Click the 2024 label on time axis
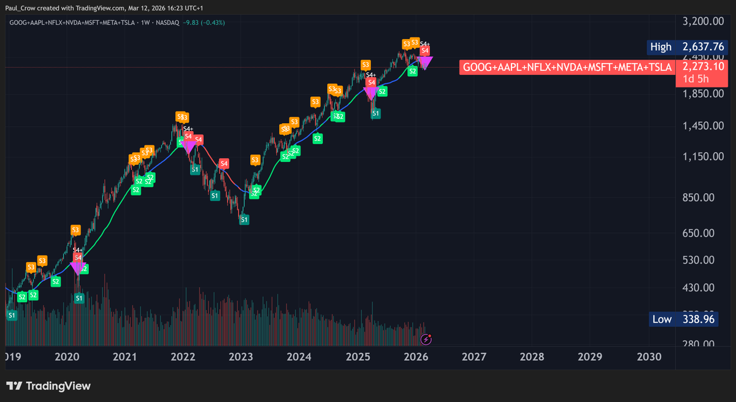The image size is (736, 402). [x=299, y=357]
